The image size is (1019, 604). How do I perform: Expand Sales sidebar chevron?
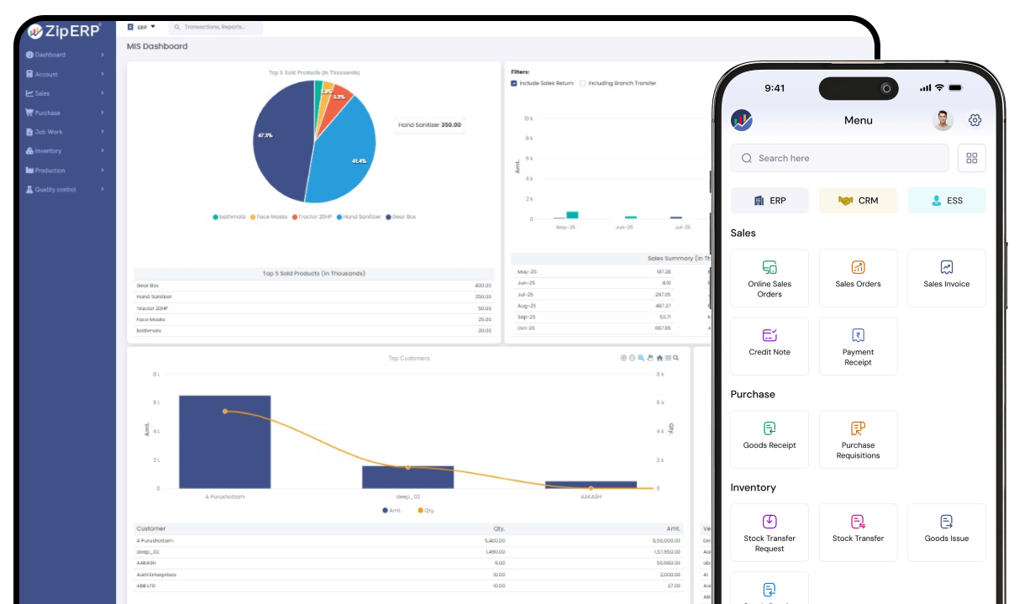click(x=102, y=93)
